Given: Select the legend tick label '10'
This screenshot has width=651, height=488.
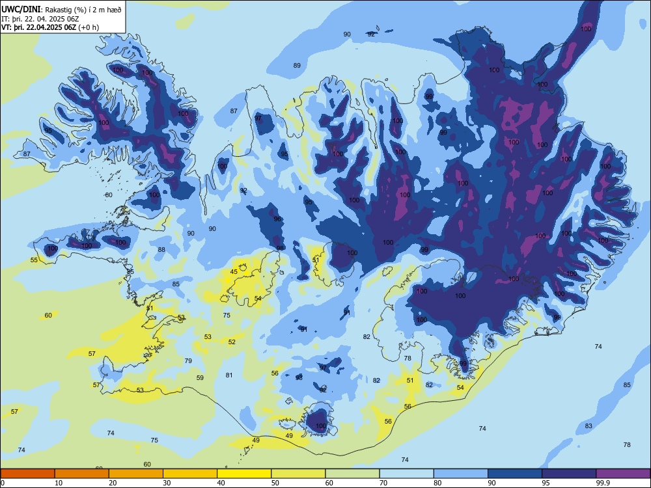Looking at the screenshot, I should click(59, 483).
